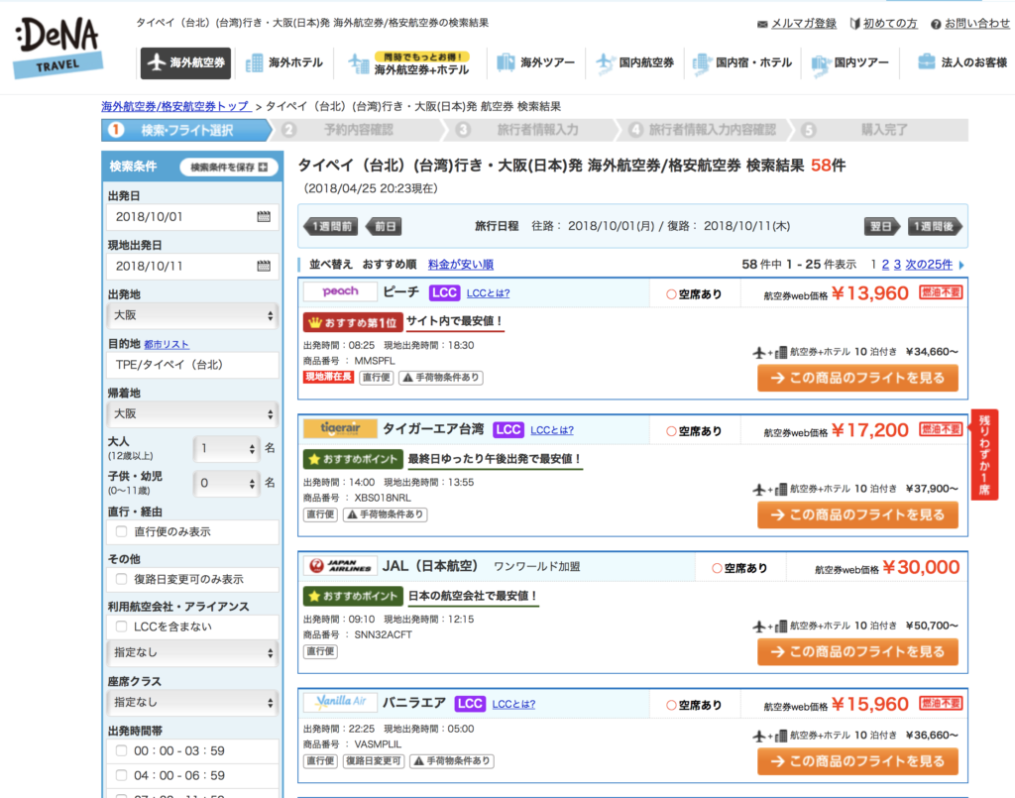Click the 海外航空券/格安航空券トップ breadcrumb
The height and width of the screenshot is (798, 1015).
[175, 106]
